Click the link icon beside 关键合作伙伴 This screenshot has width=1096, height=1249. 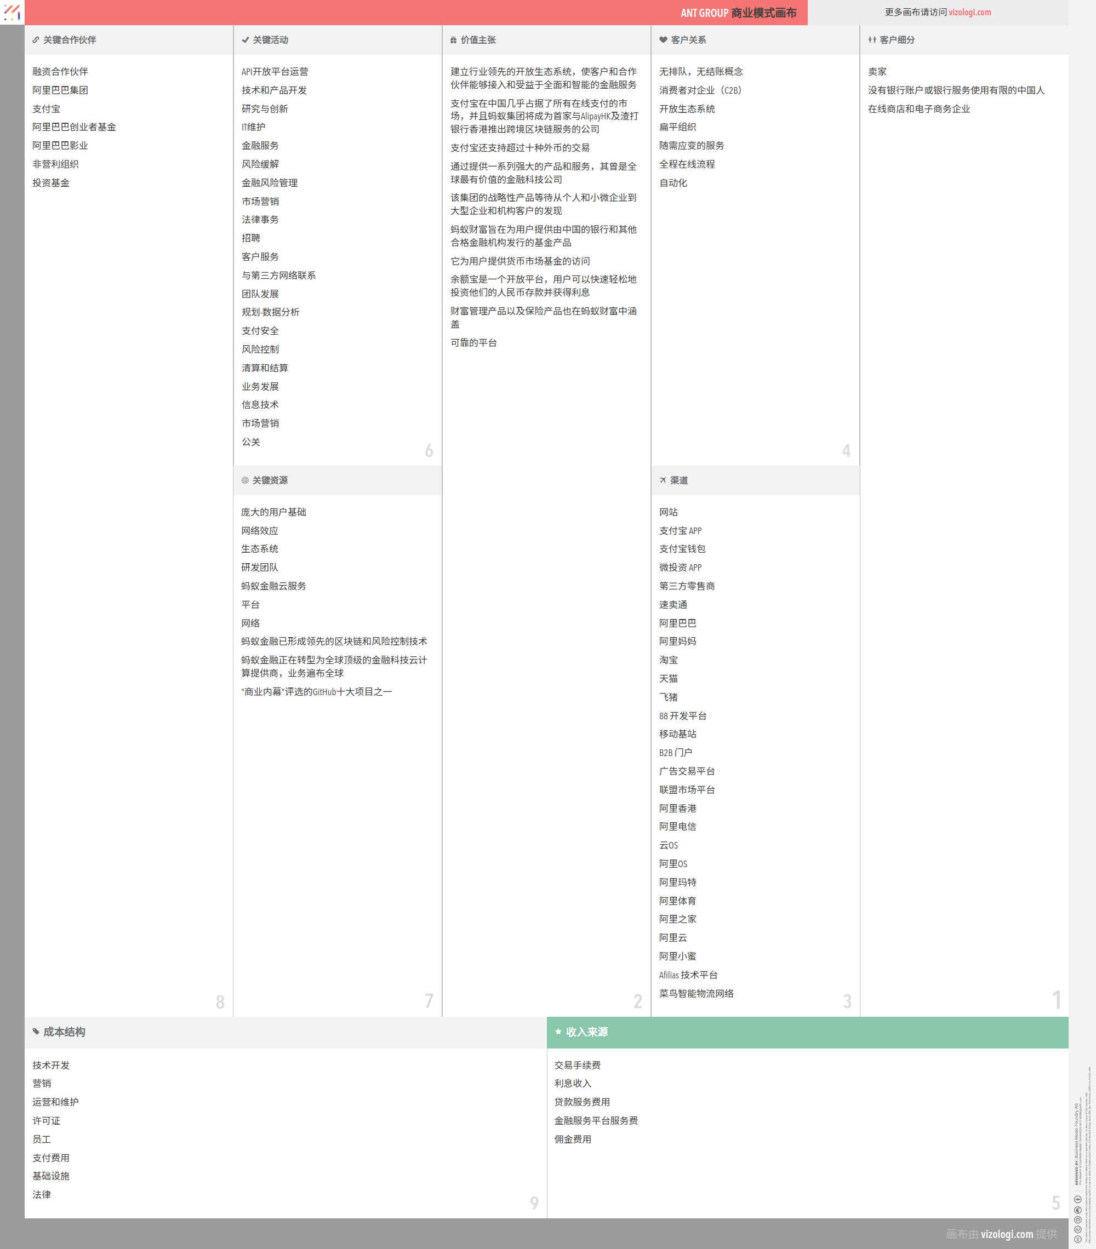coord(36,40)
